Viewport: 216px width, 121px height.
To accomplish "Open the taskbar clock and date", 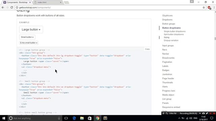I will point(203,118).
